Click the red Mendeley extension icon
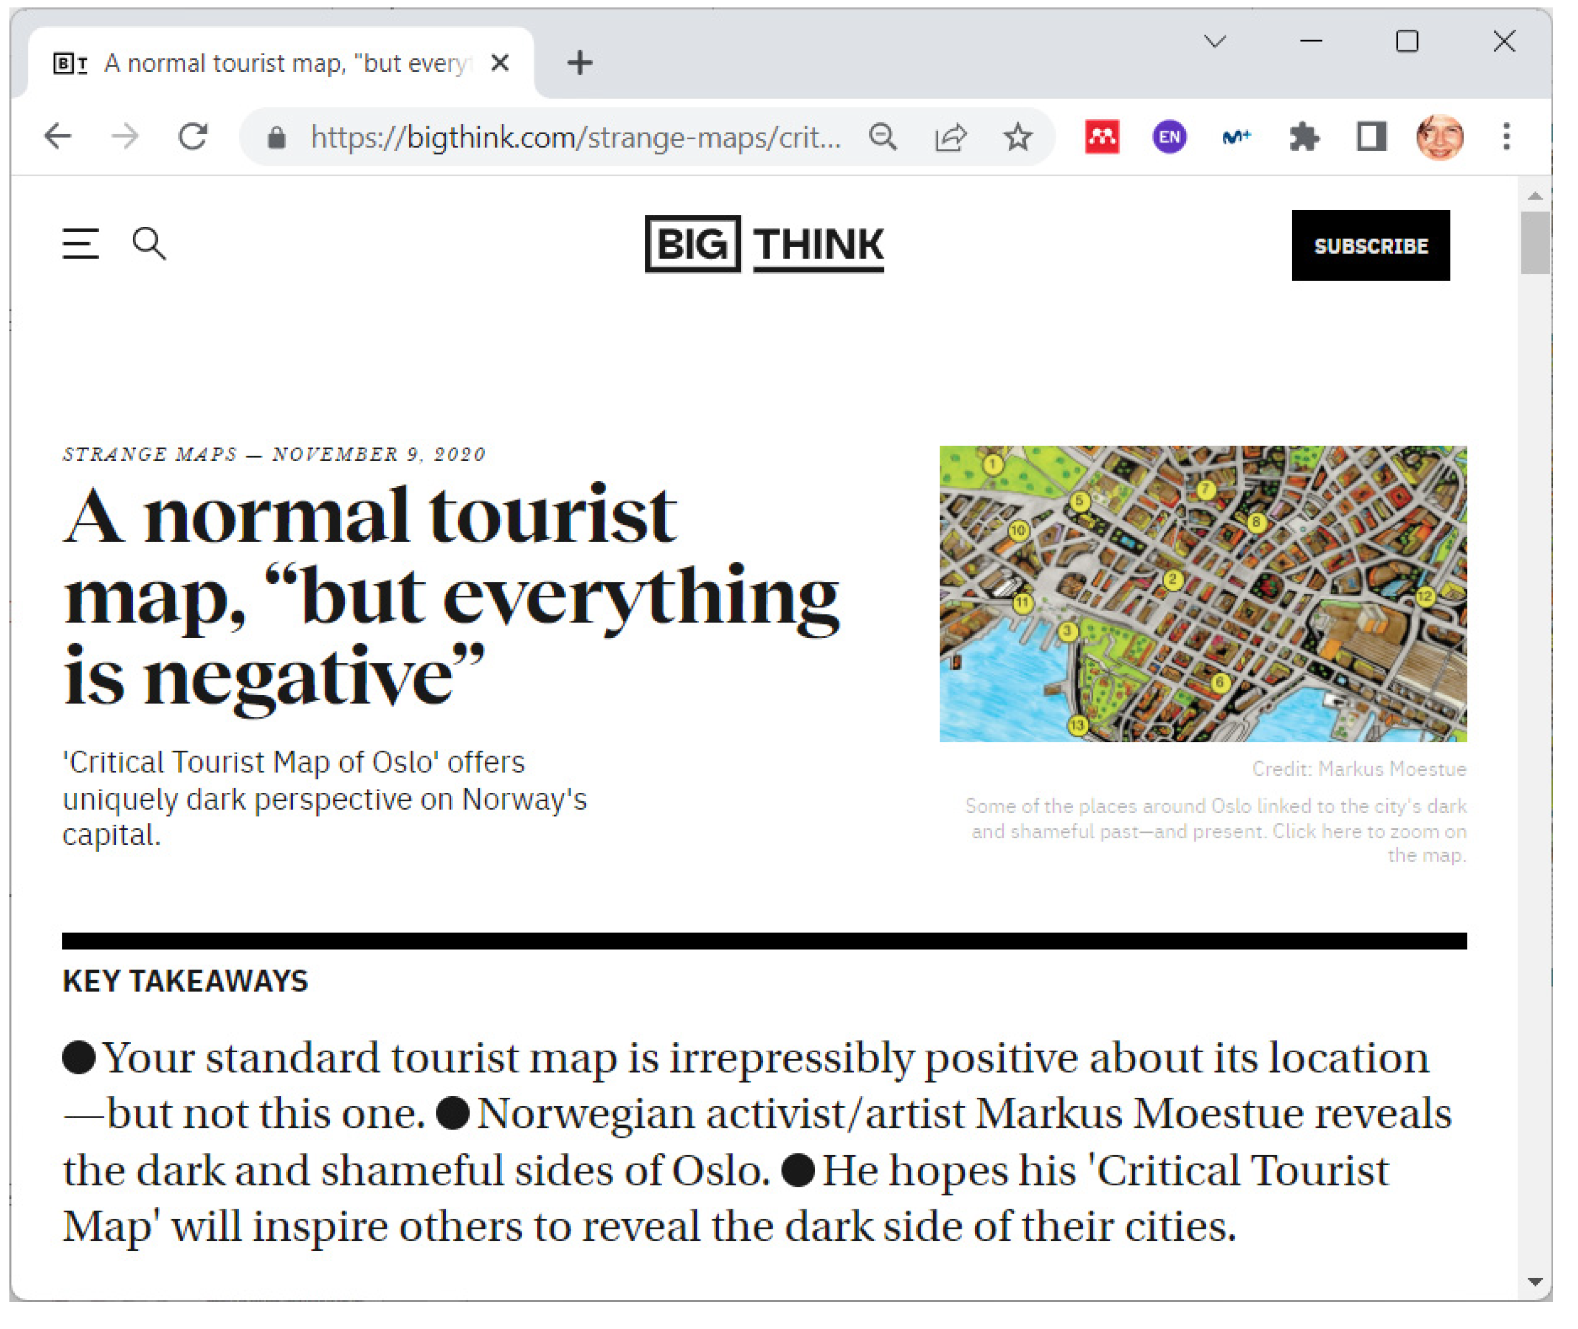This screenshot has height=1329, width=1578. click(1102, 137)
